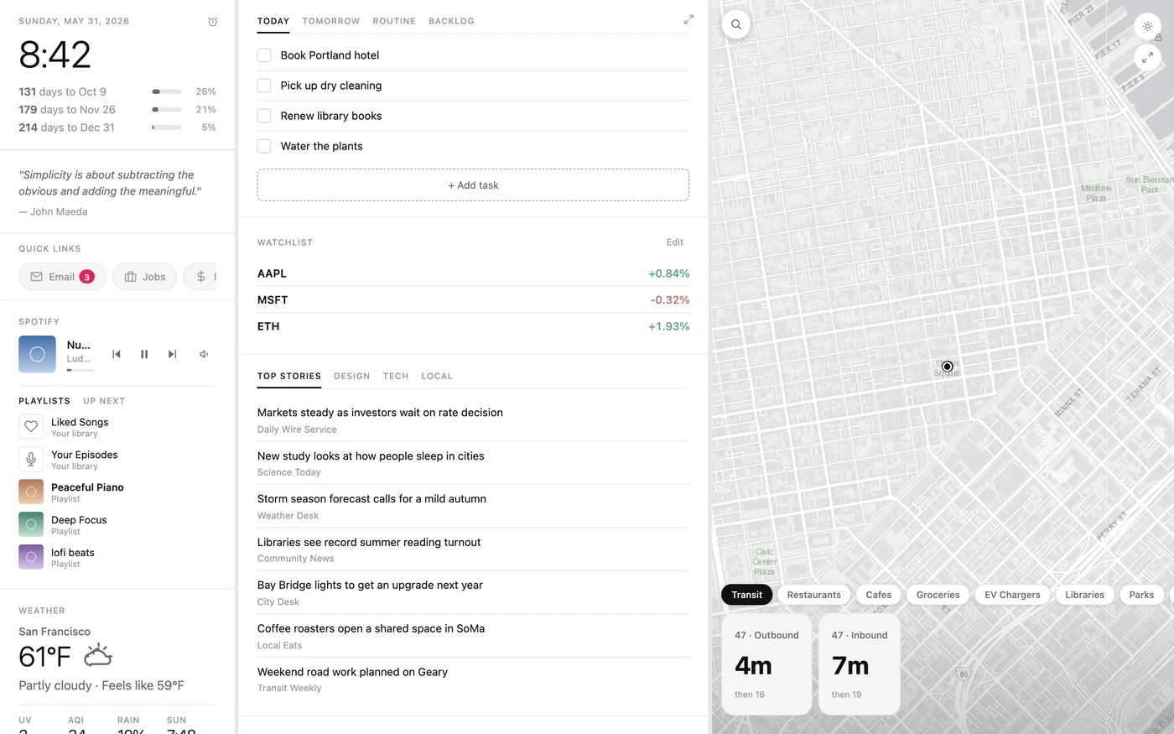The height and width of the screenshot is (734, 1174).
Task: Switch news to the Design tab
Action: click(x=352, y=377)
